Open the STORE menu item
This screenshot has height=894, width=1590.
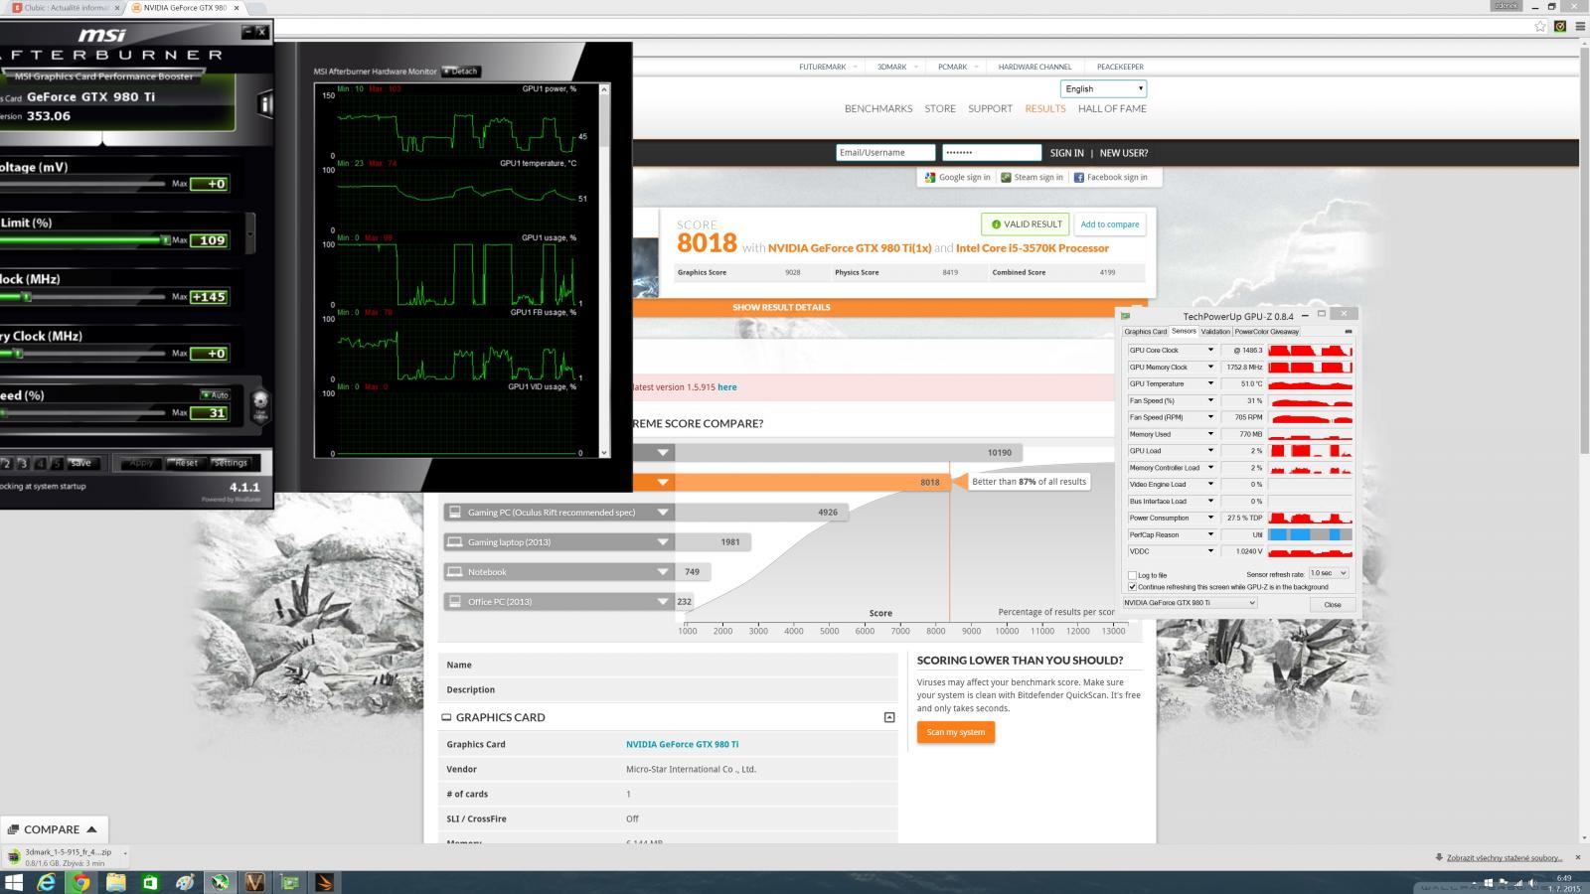[940, 109]
